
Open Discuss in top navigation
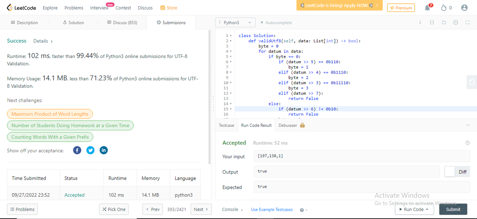145,8
